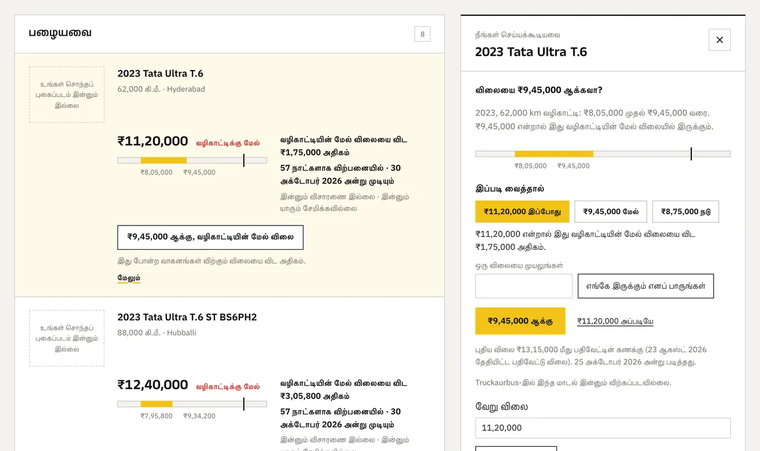
Task: Click the ₹9,34,200 guide value
Action: click(199, 416)
